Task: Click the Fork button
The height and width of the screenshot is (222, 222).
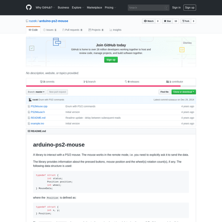Action: click(186, 21)
